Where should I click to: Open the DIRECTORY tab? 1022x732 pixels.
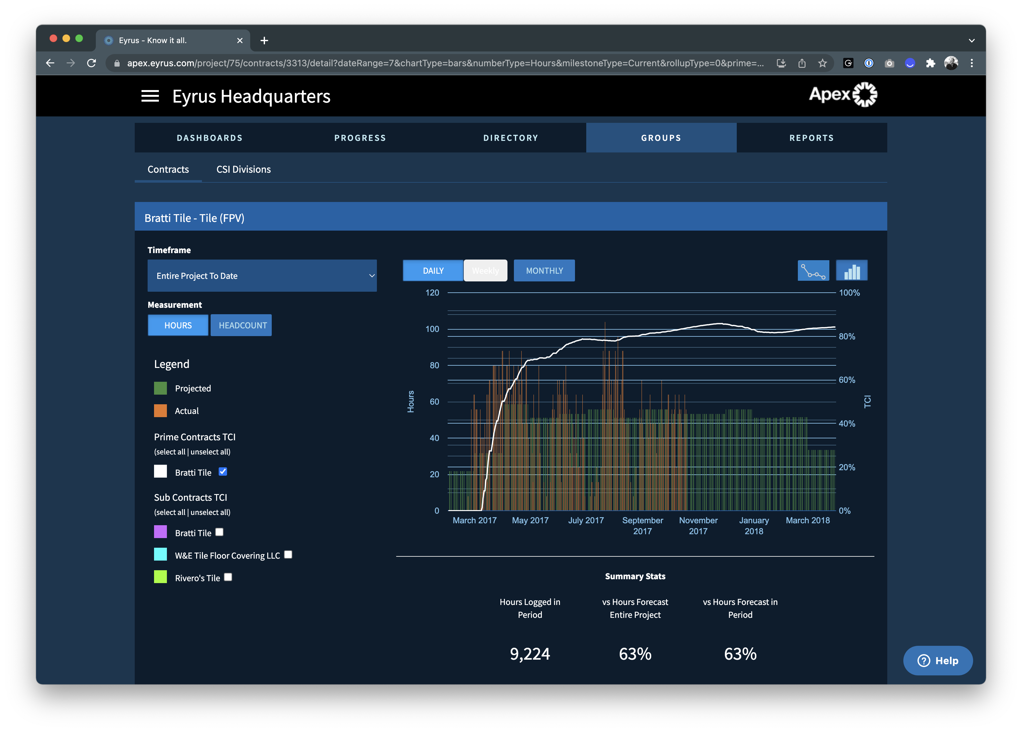[511, 138]
